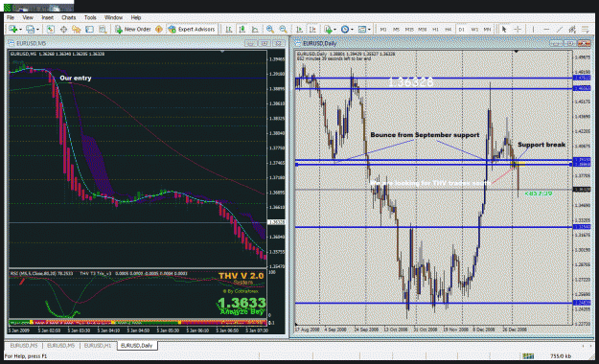
Task: Zoom out on the chart
Action: 283,29
